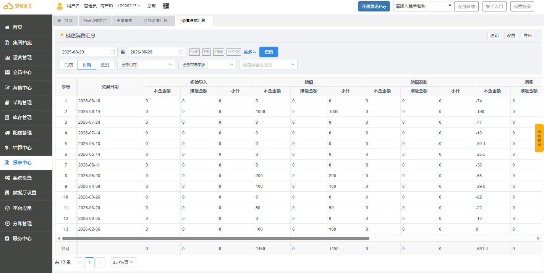Click the home icon in 首页 tab
This screenshot has height=273, width=544.
pos(59,21)
